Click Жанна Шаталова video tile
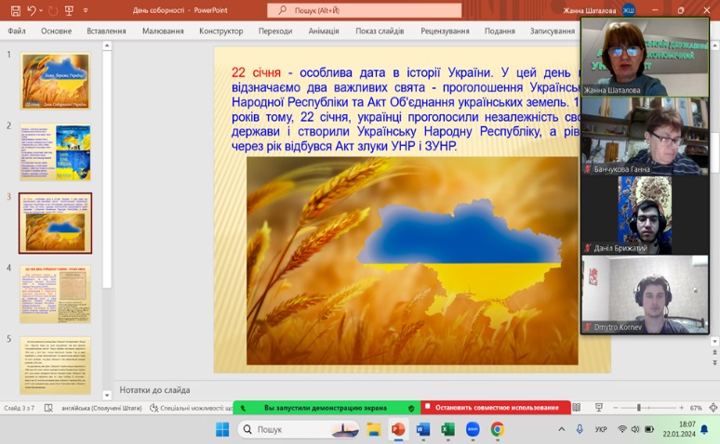The width and height of the screenshot is (720, 444). point(645,58)
